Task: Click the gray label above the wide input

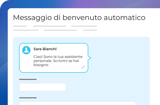Action: tap(28, 98)
